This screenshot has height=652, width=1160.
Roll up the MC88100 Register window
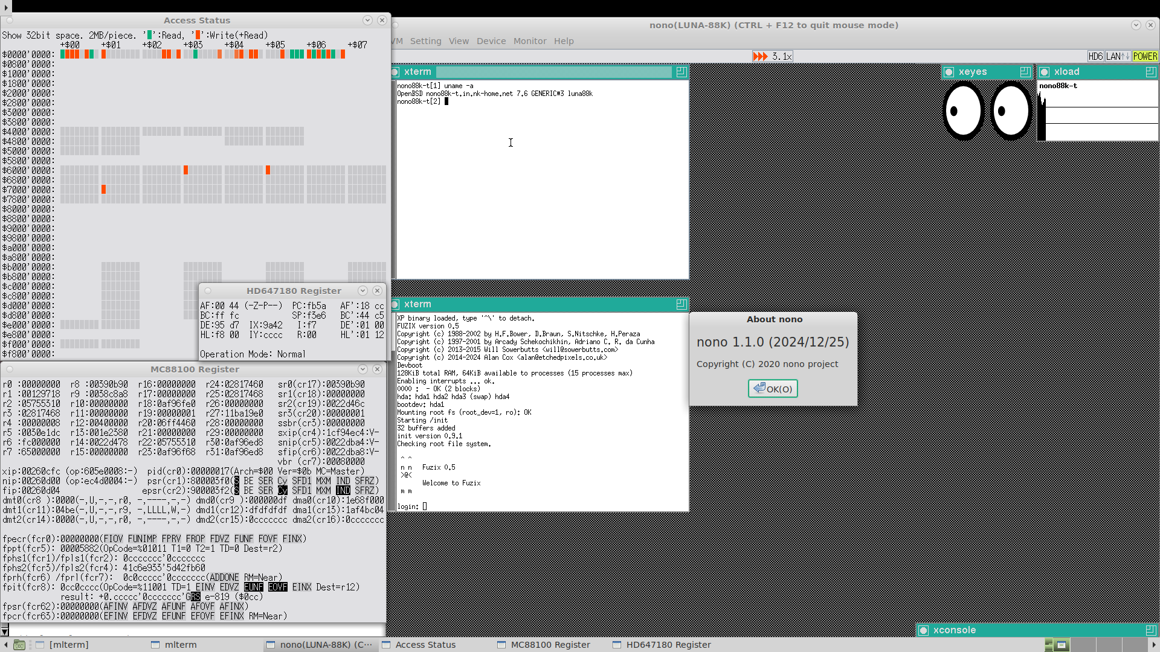[362, 369]
